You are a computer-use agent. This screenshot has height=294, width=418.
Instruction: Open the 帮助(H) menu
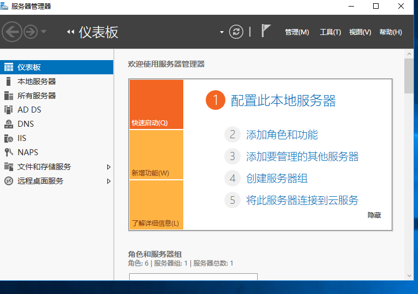click(391, 32)
